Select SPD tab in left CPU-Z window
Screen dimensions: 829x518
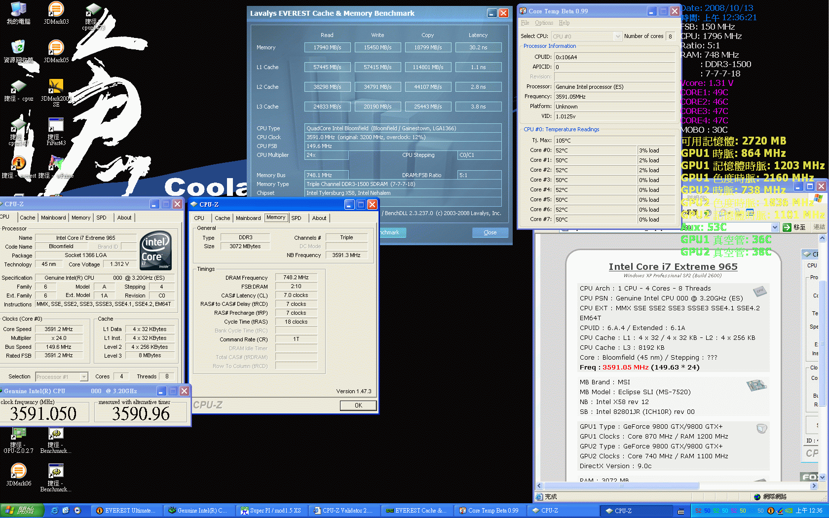[x=101, y=218]
